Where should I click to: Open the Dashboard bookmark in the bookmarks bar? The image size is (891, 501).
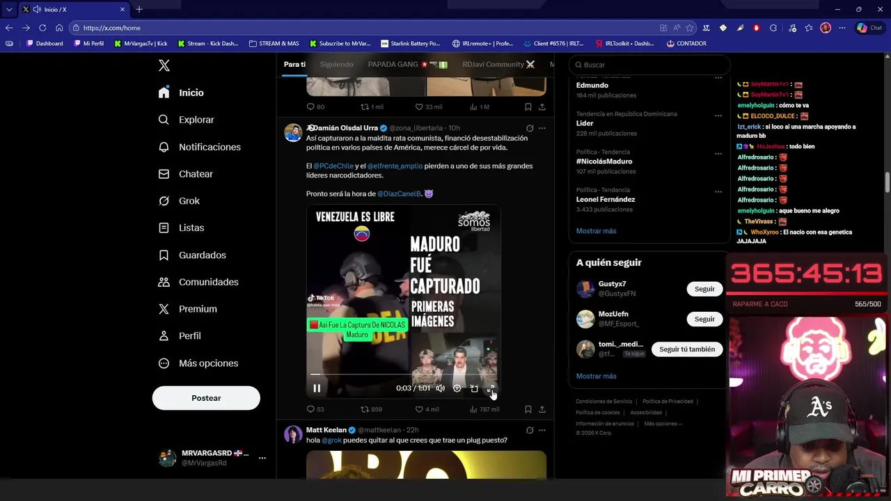point(45,43)
